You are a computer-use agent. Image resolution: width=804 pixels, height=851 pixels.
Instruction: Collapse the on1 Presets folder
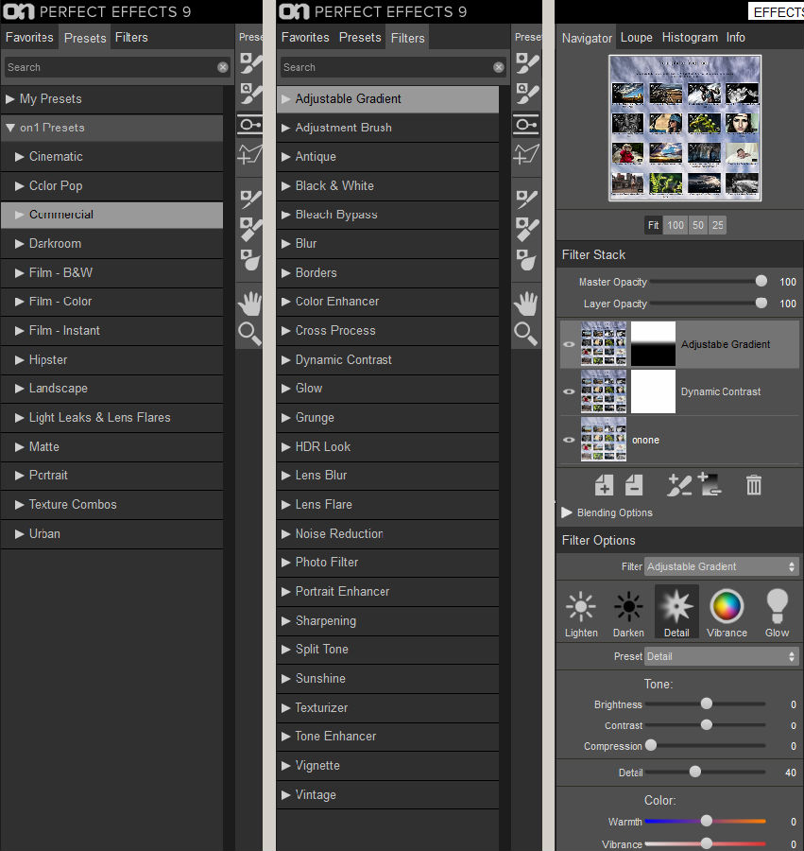point(9,128)
